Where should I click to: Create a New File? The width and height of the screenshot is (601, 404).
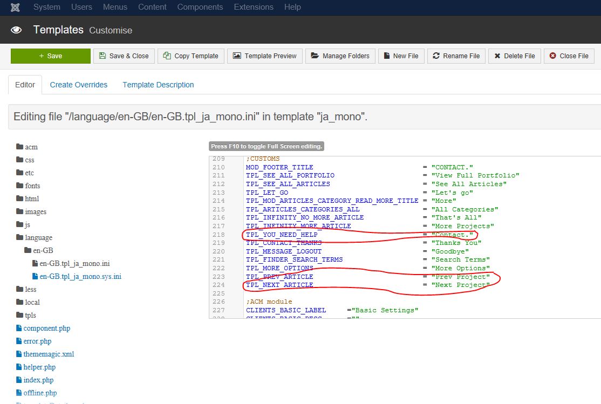tap(401, 56)
